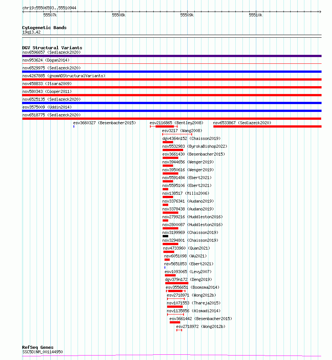Open esv2718972 (Wong2012b) label
This screenshot has width=332, height=360.
(201, 326)
